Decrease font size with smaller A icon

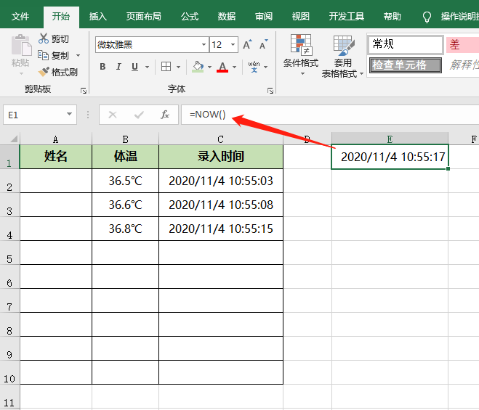pyautogui.click(x=262, y=45)
